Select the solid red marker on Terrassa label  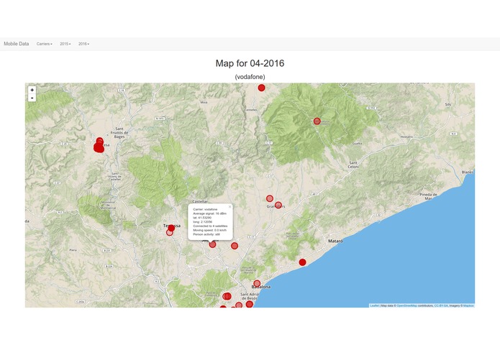(x=171, y=228)
